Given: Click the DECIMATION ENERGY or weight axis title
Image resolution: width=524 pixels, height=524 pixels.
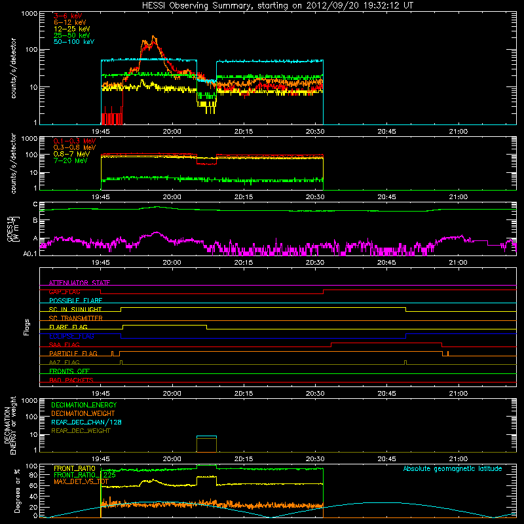Looking at the screenshot, I should coord(10,425).
